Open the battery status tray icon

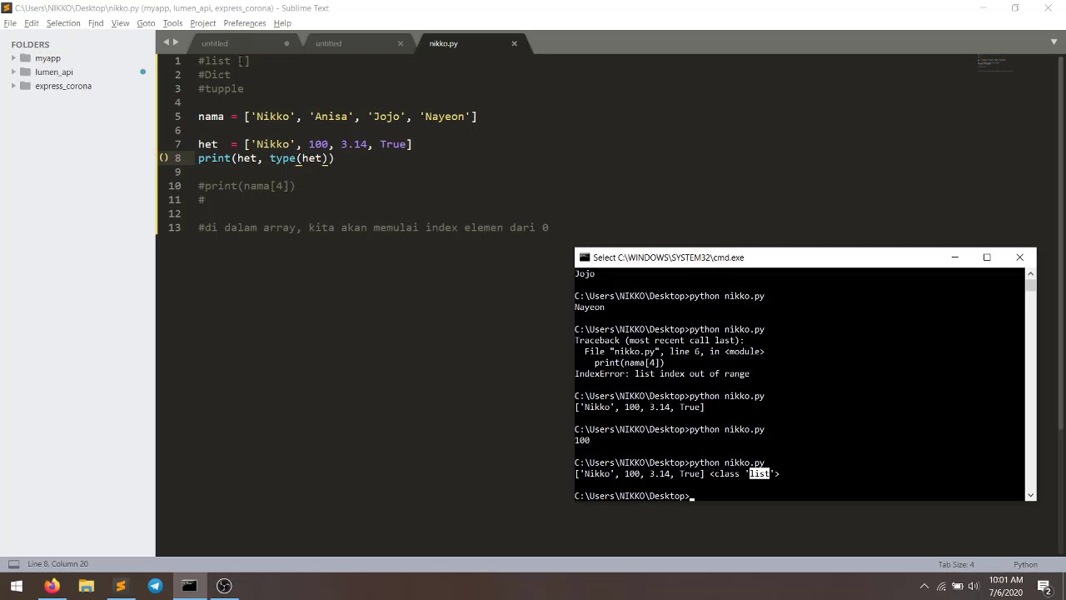pyautogui.click(x=958, y=586)
